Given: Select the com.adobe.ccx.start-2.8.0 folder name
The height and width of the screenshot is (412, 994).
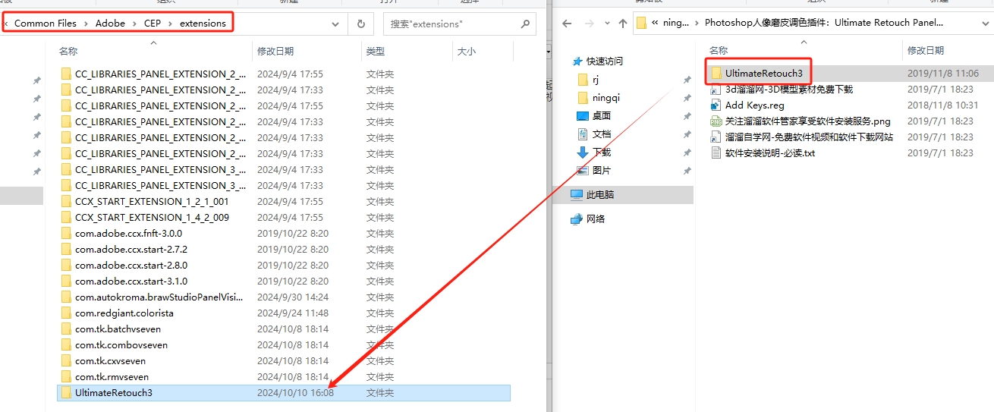Looking at the screenshot, I should 131,265.
